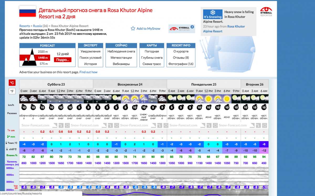Open Отзывы (8) reviews link
315x196 pixels.
[x=181, y=58]
